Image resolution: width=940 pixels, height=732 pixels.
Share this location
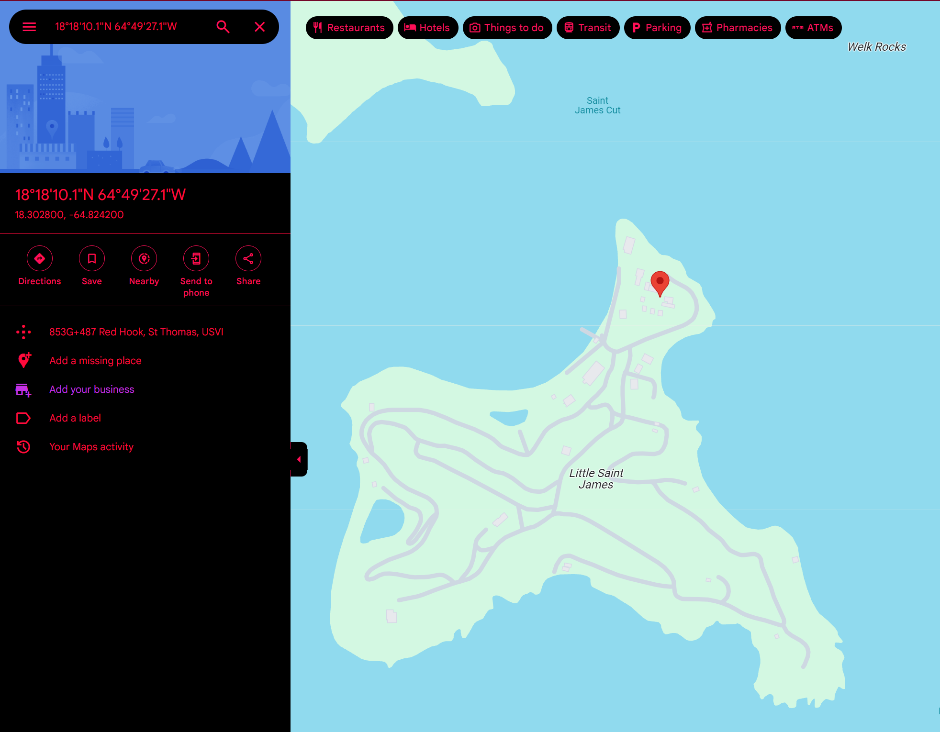(248, 266)
